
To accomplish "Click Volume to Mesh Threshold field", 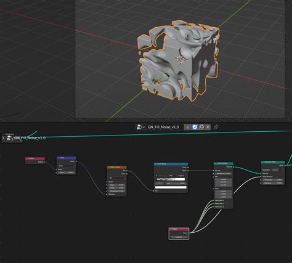I will click(273, 180).
